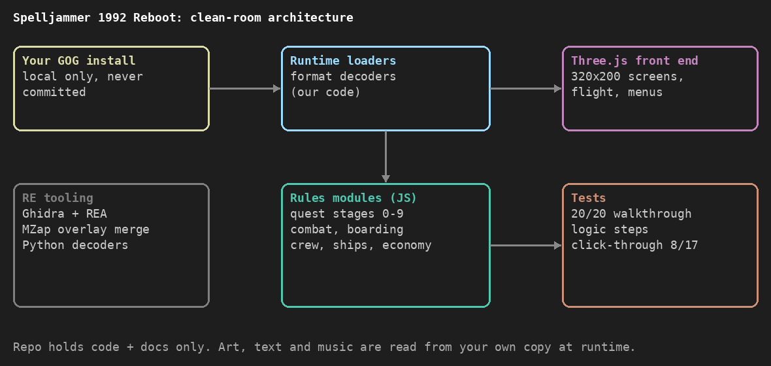The width and height of the screenshot is (771, 366).
Task: Click the 'Ghidra + REA' line
Action: pos(65,214)
